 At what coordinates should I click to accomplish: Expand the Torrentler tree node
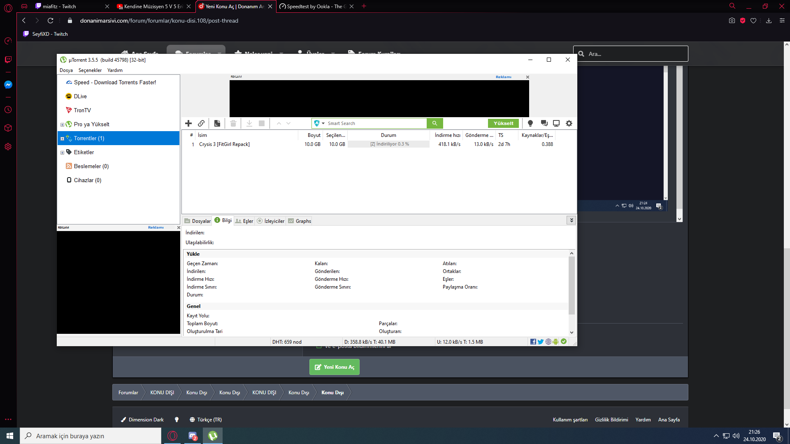click(62, 139)
